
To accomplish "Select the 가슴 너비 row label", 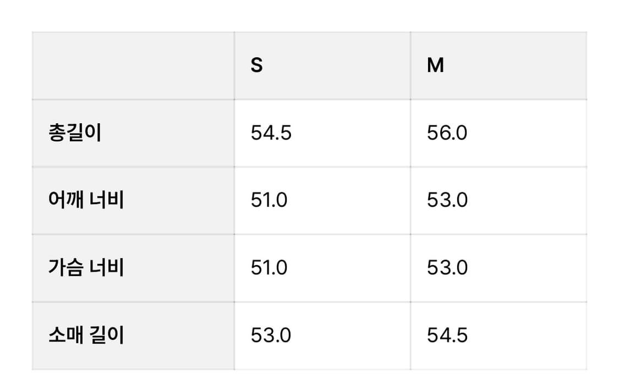I will 86,268.
